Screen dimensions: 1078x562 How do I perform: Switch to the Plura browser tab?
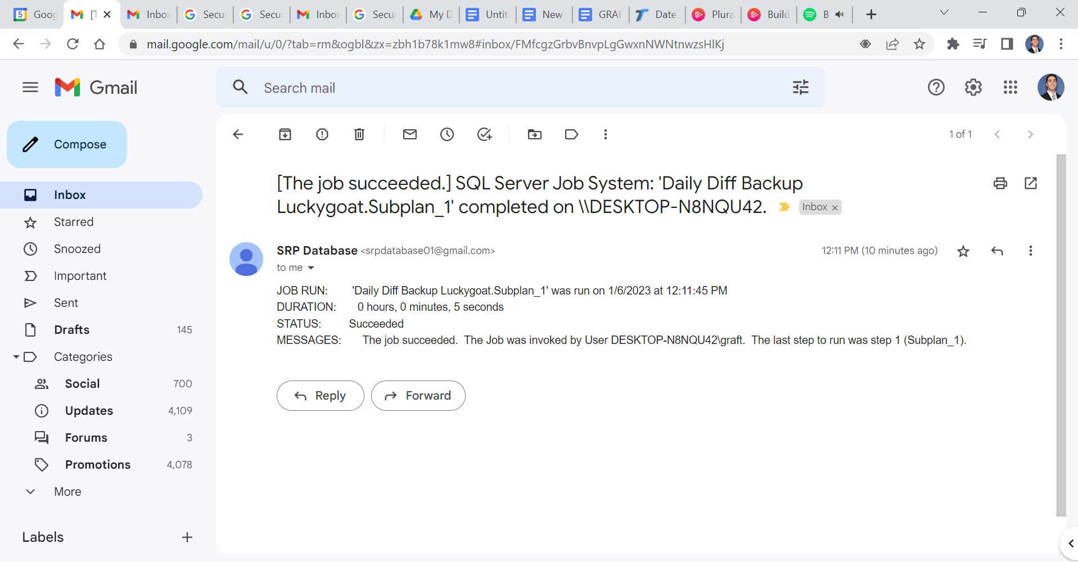point(713,15)
